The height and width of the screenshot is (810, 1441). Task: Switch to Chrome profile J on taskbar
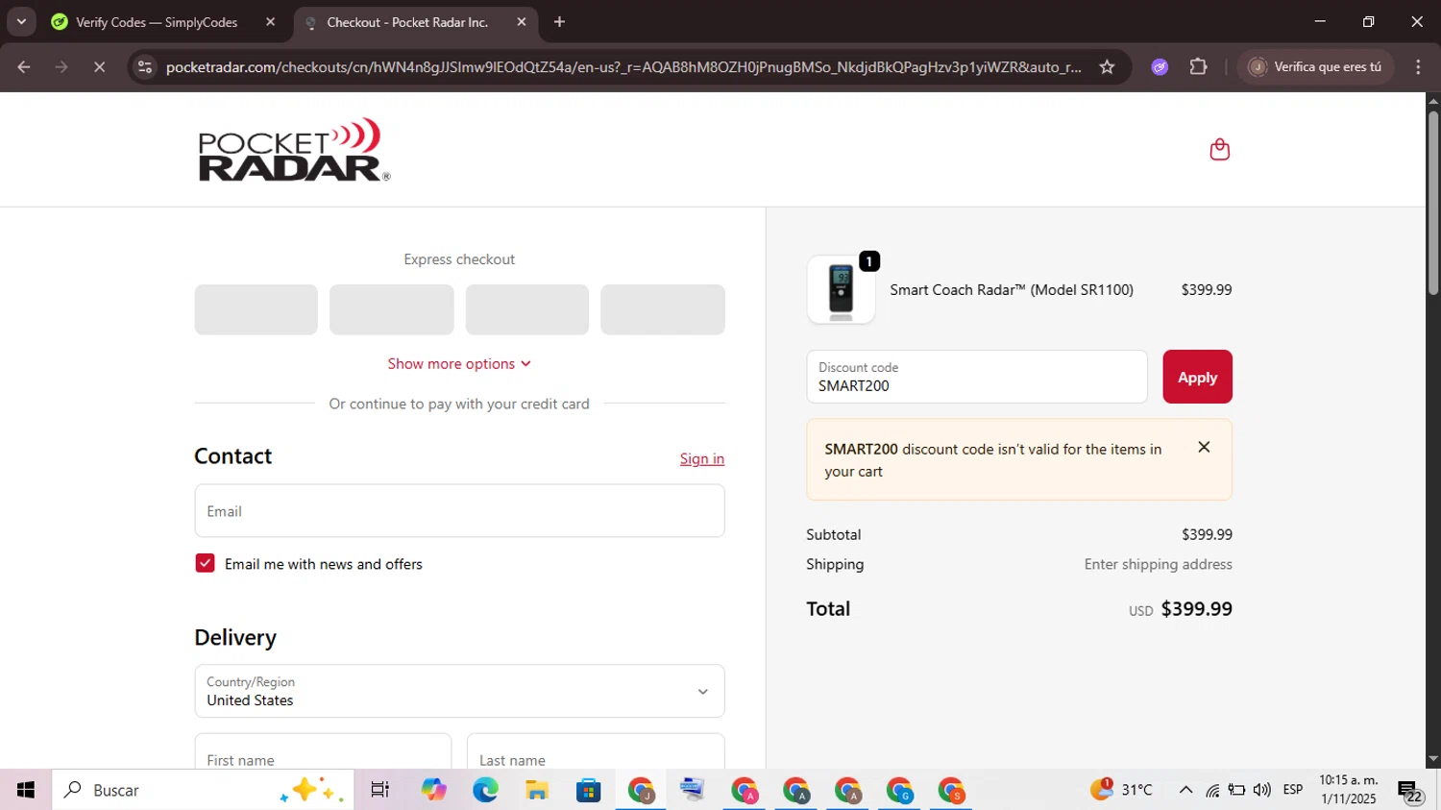pyautogui.click(x=641, y=790)
